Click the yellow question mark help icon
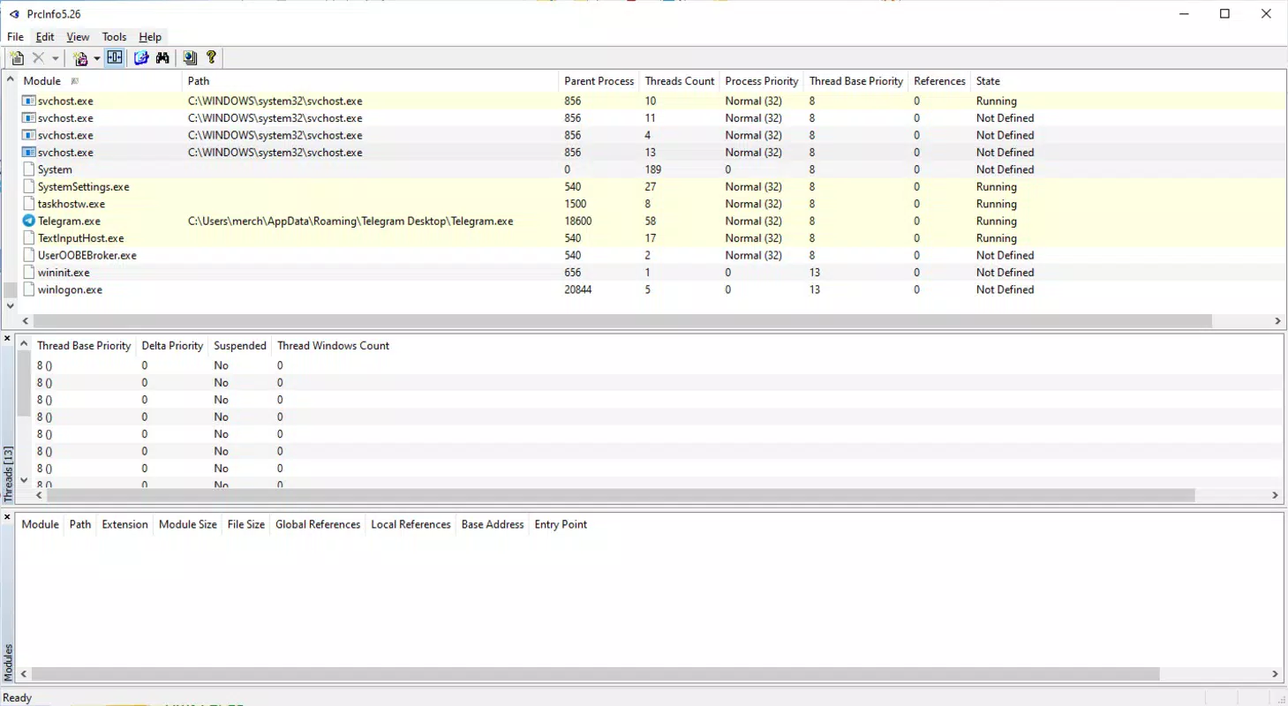The height and width of the screenshot is (706, 1288). tap(211, 58)
